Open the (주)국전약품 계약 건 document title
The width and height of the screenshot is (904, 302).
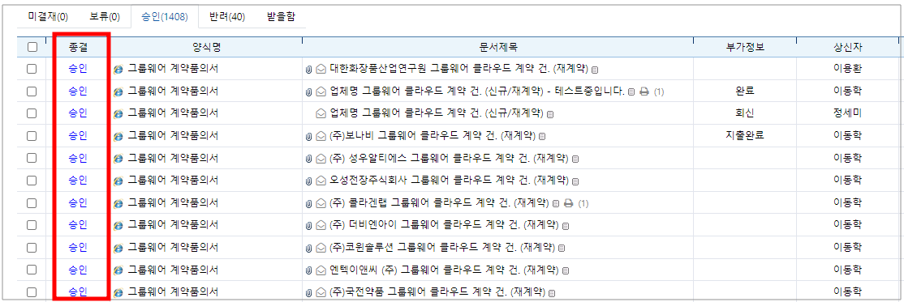[437, 291]
